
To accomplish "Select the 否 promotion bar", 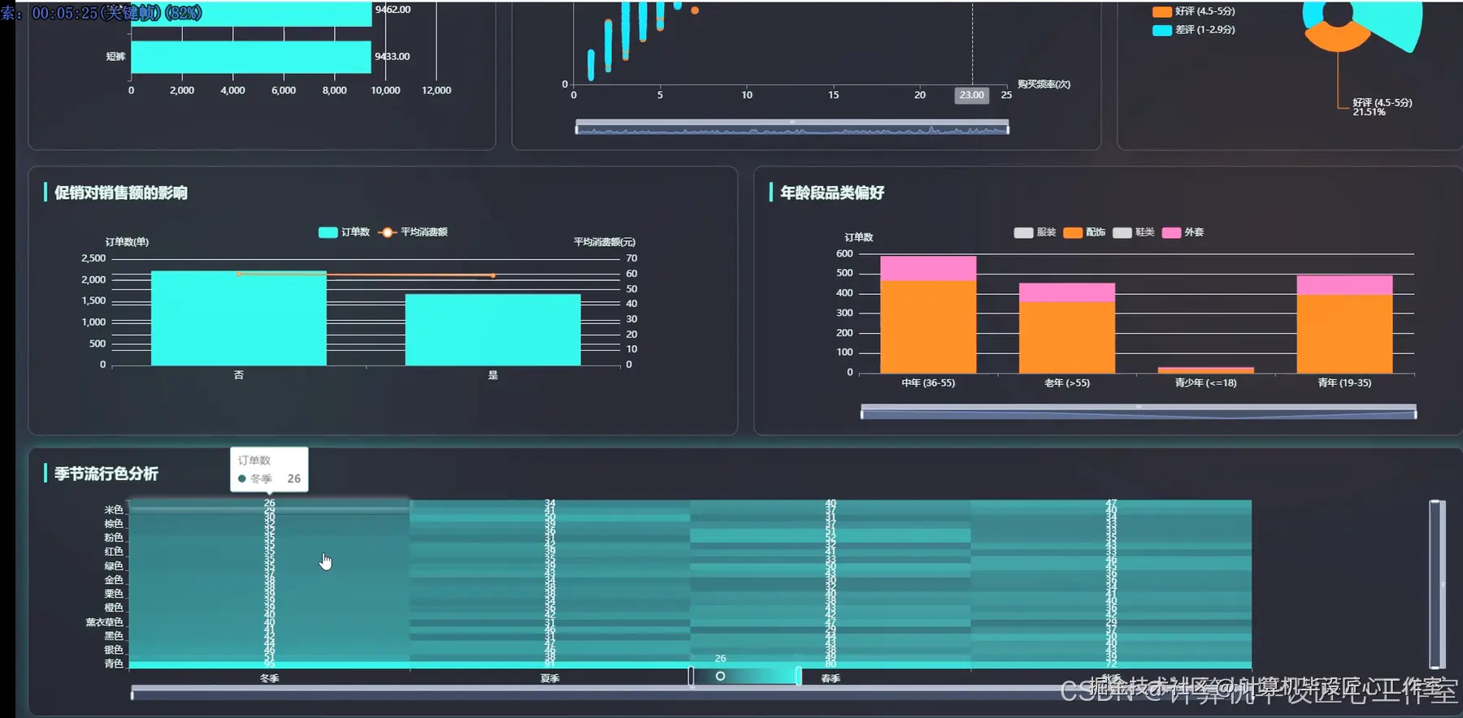I will [239, 318].
